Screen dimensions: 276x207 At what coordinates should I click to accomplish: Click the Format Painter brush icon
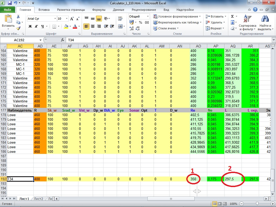18,28
